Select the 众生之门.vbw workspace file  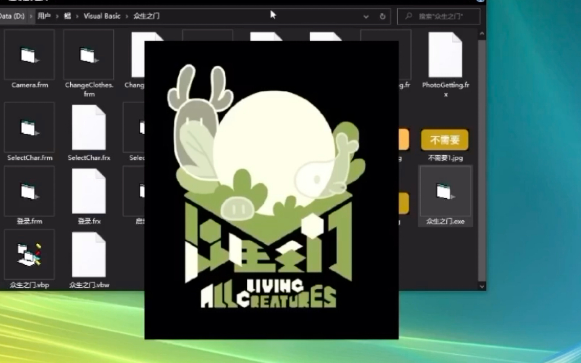pos(89,255)
